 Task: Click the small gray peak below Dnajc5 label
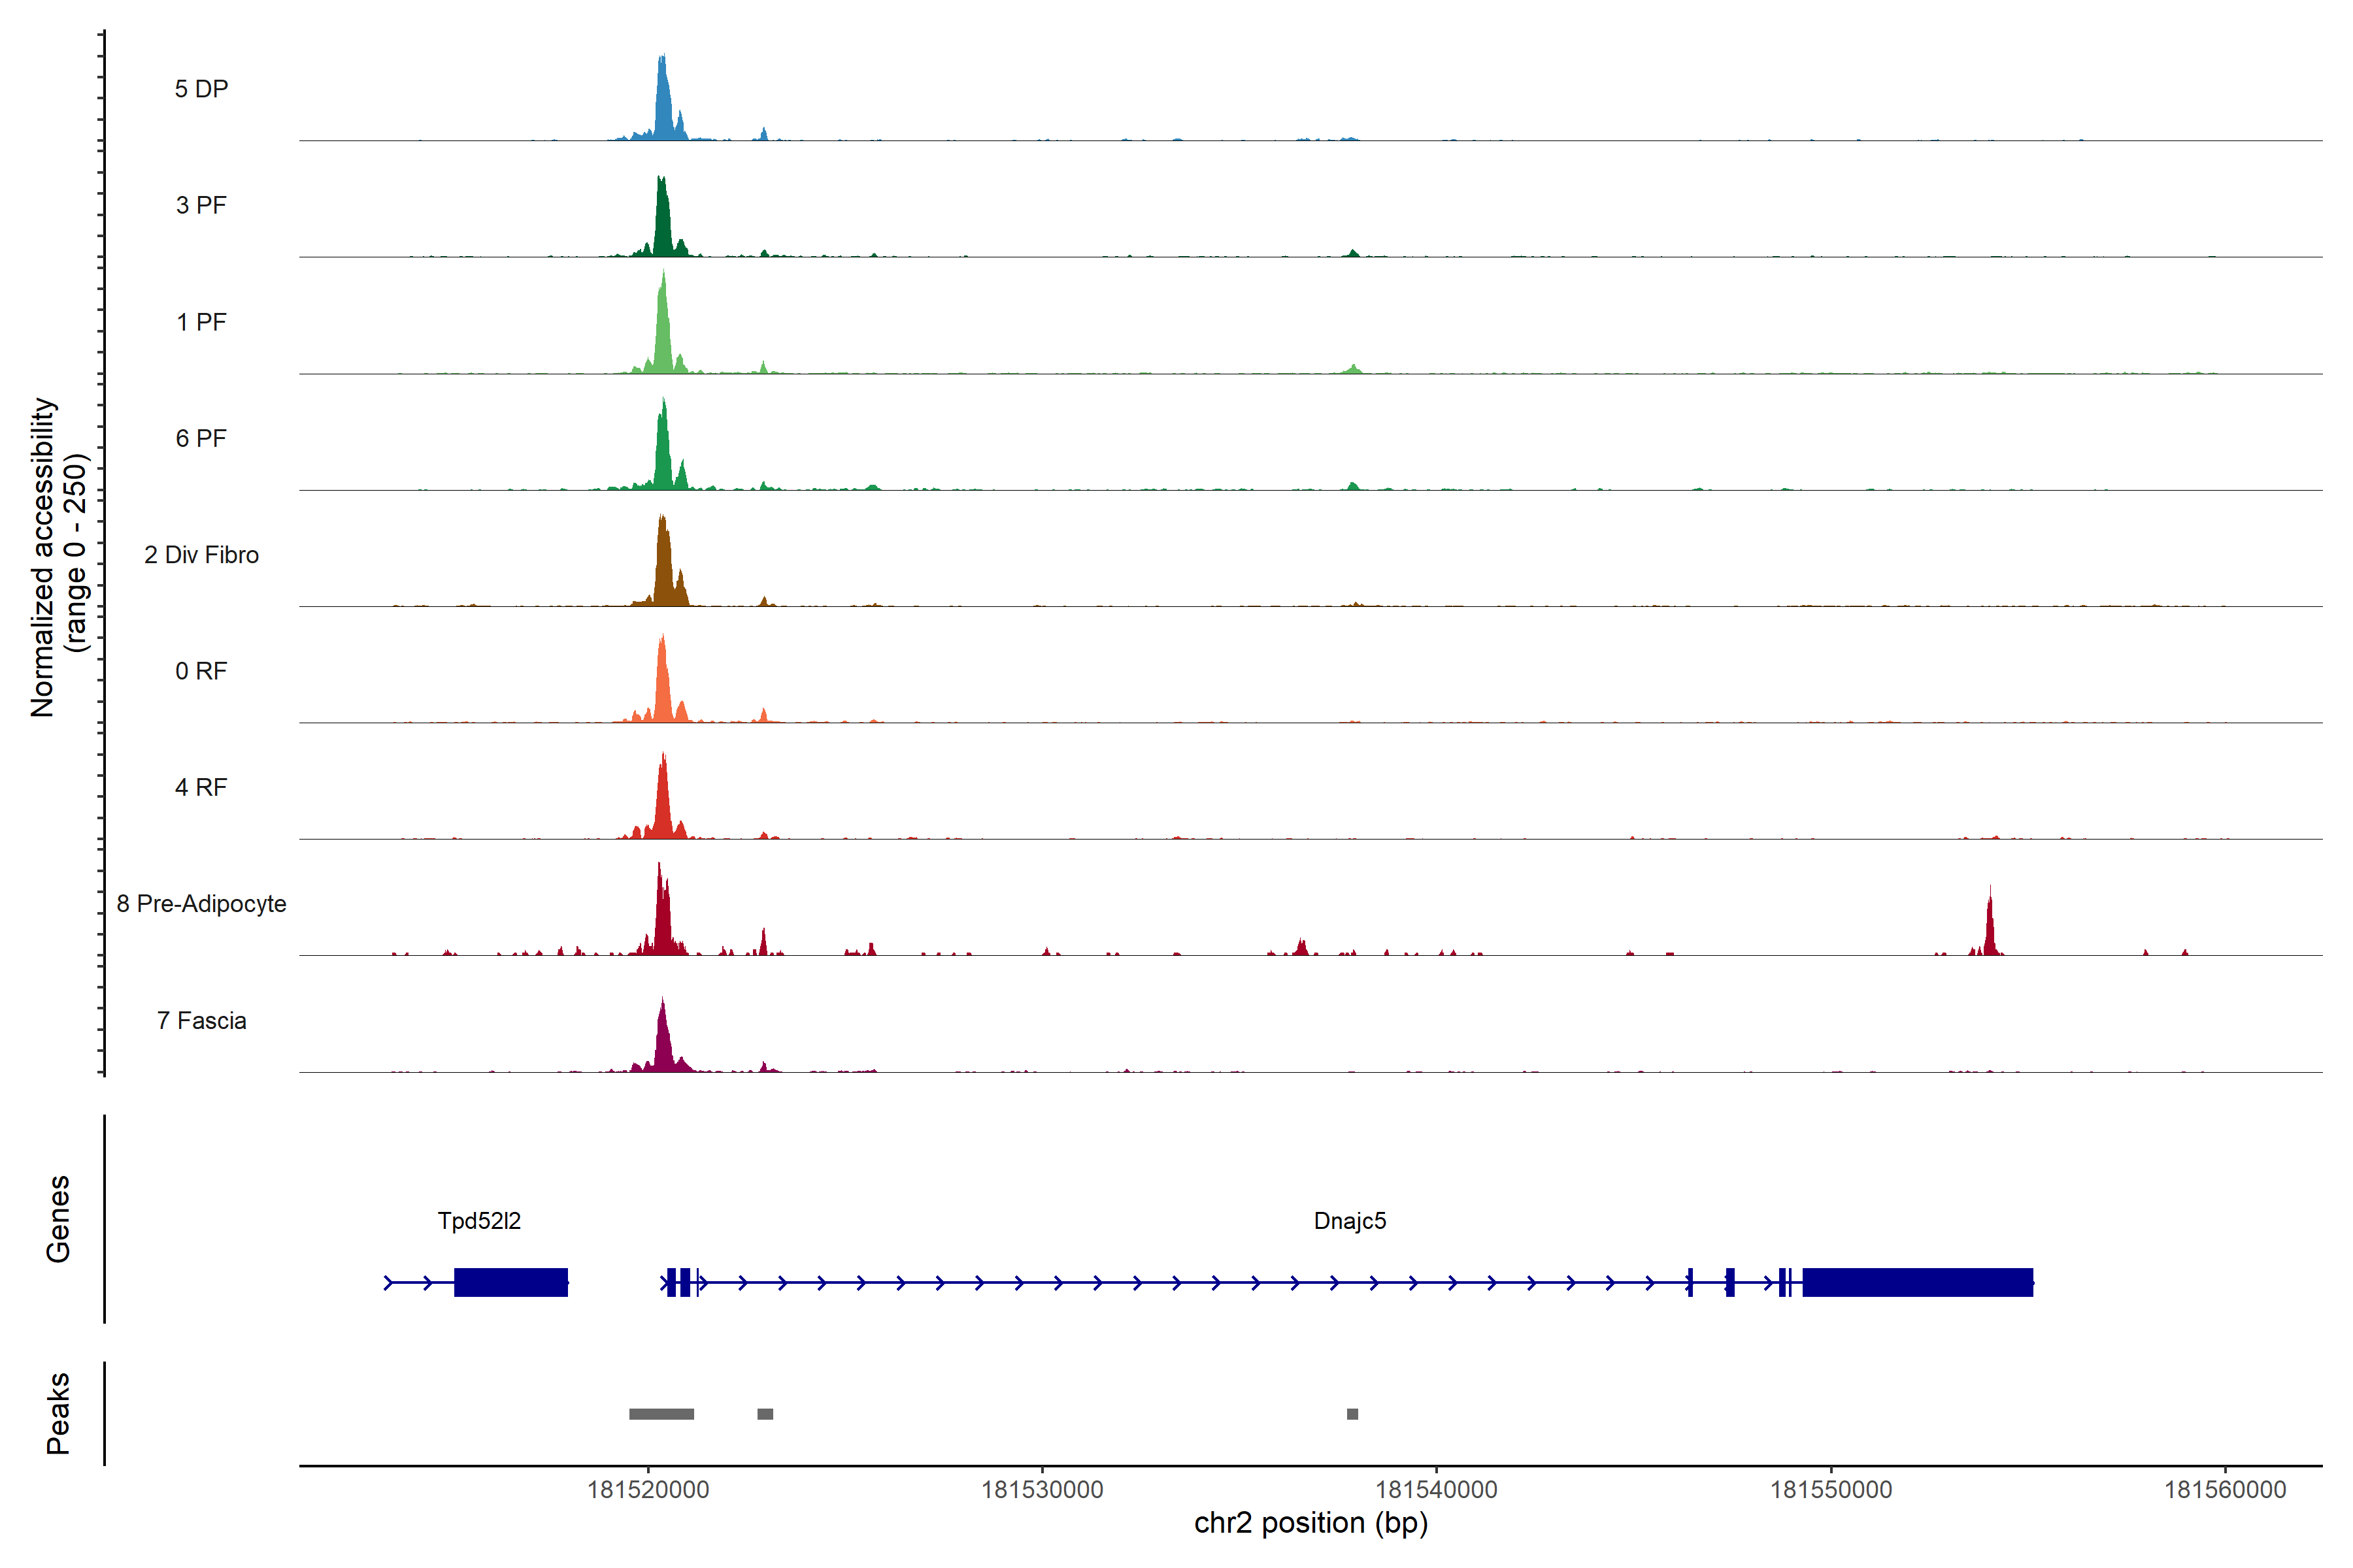click(x=1352, y=1414)
